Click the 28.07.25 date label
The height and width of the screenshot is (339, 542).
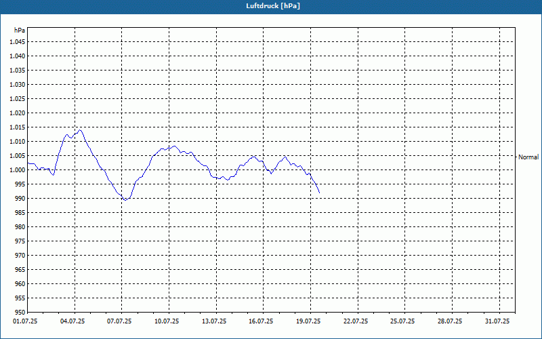(450, 321)
